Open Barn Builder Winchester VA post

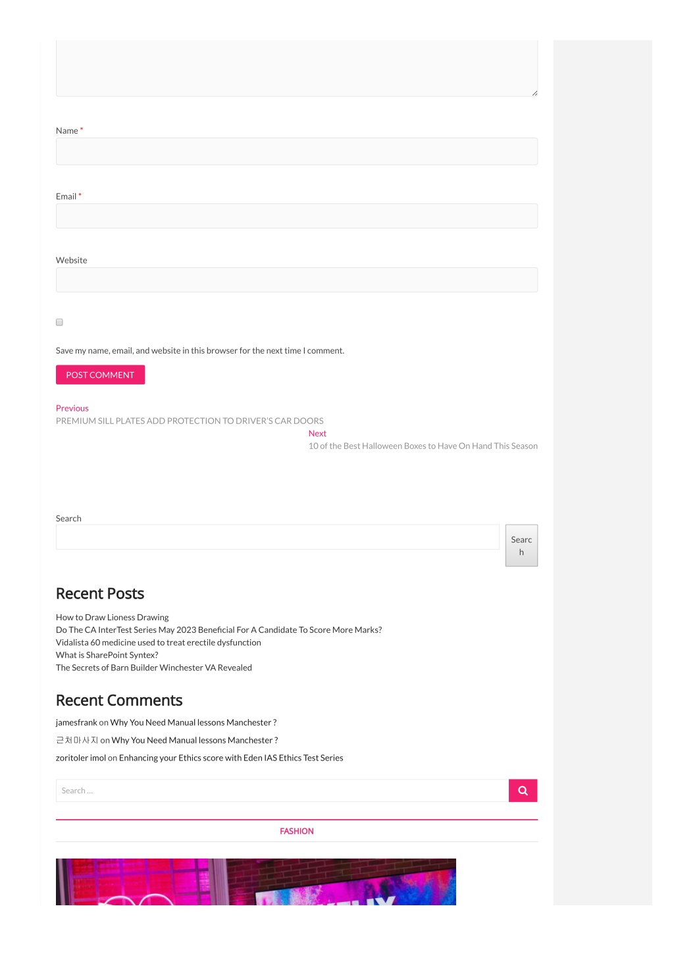(154, 668)
